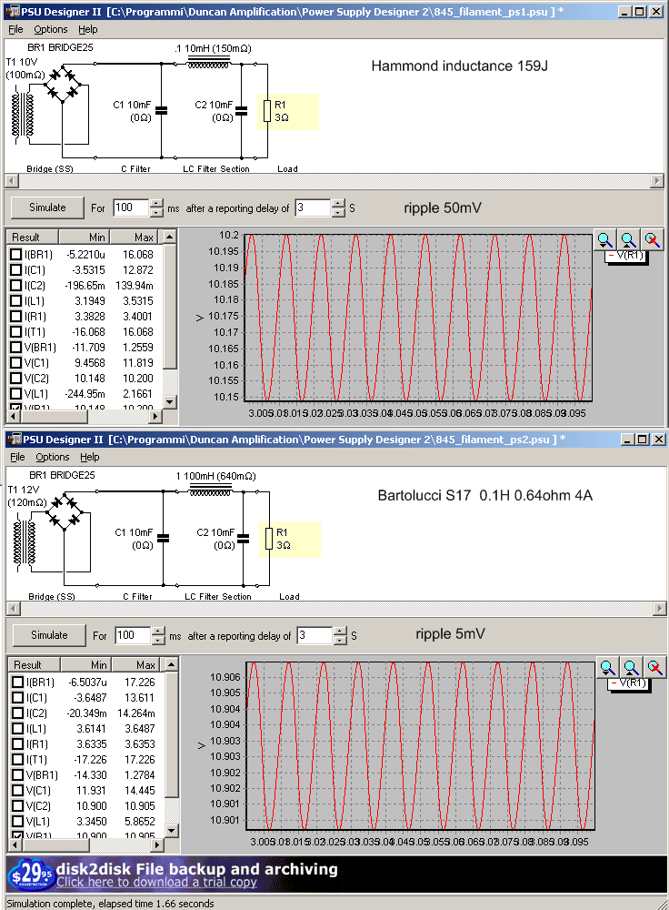Viewport: 669px width, 910px height.
Task: Click app icon in ps2 window title bar
Action: point(15,440)
